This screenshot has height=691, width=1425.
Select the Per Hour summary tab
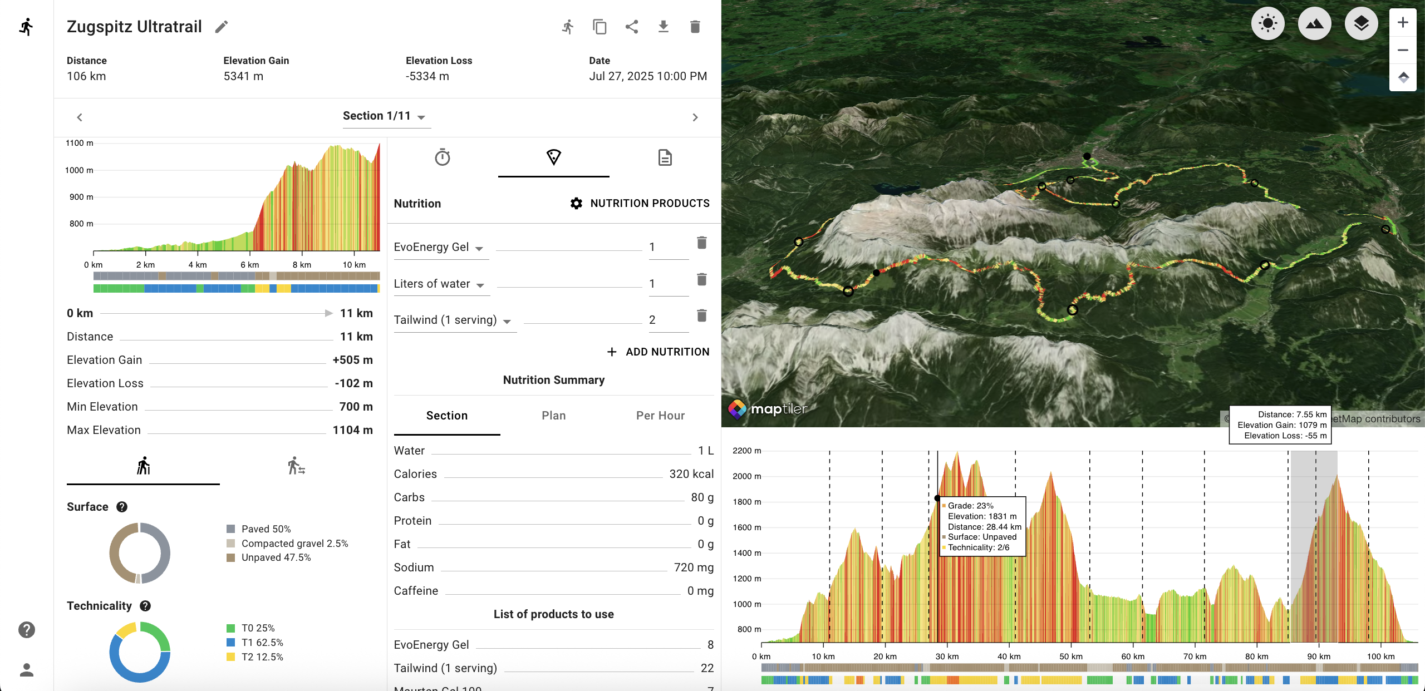[x=660, y=416]
